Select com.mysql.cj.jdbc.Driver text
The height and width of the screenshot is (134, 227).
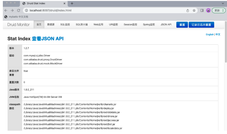pyautogui.click(x=37, y=56)
